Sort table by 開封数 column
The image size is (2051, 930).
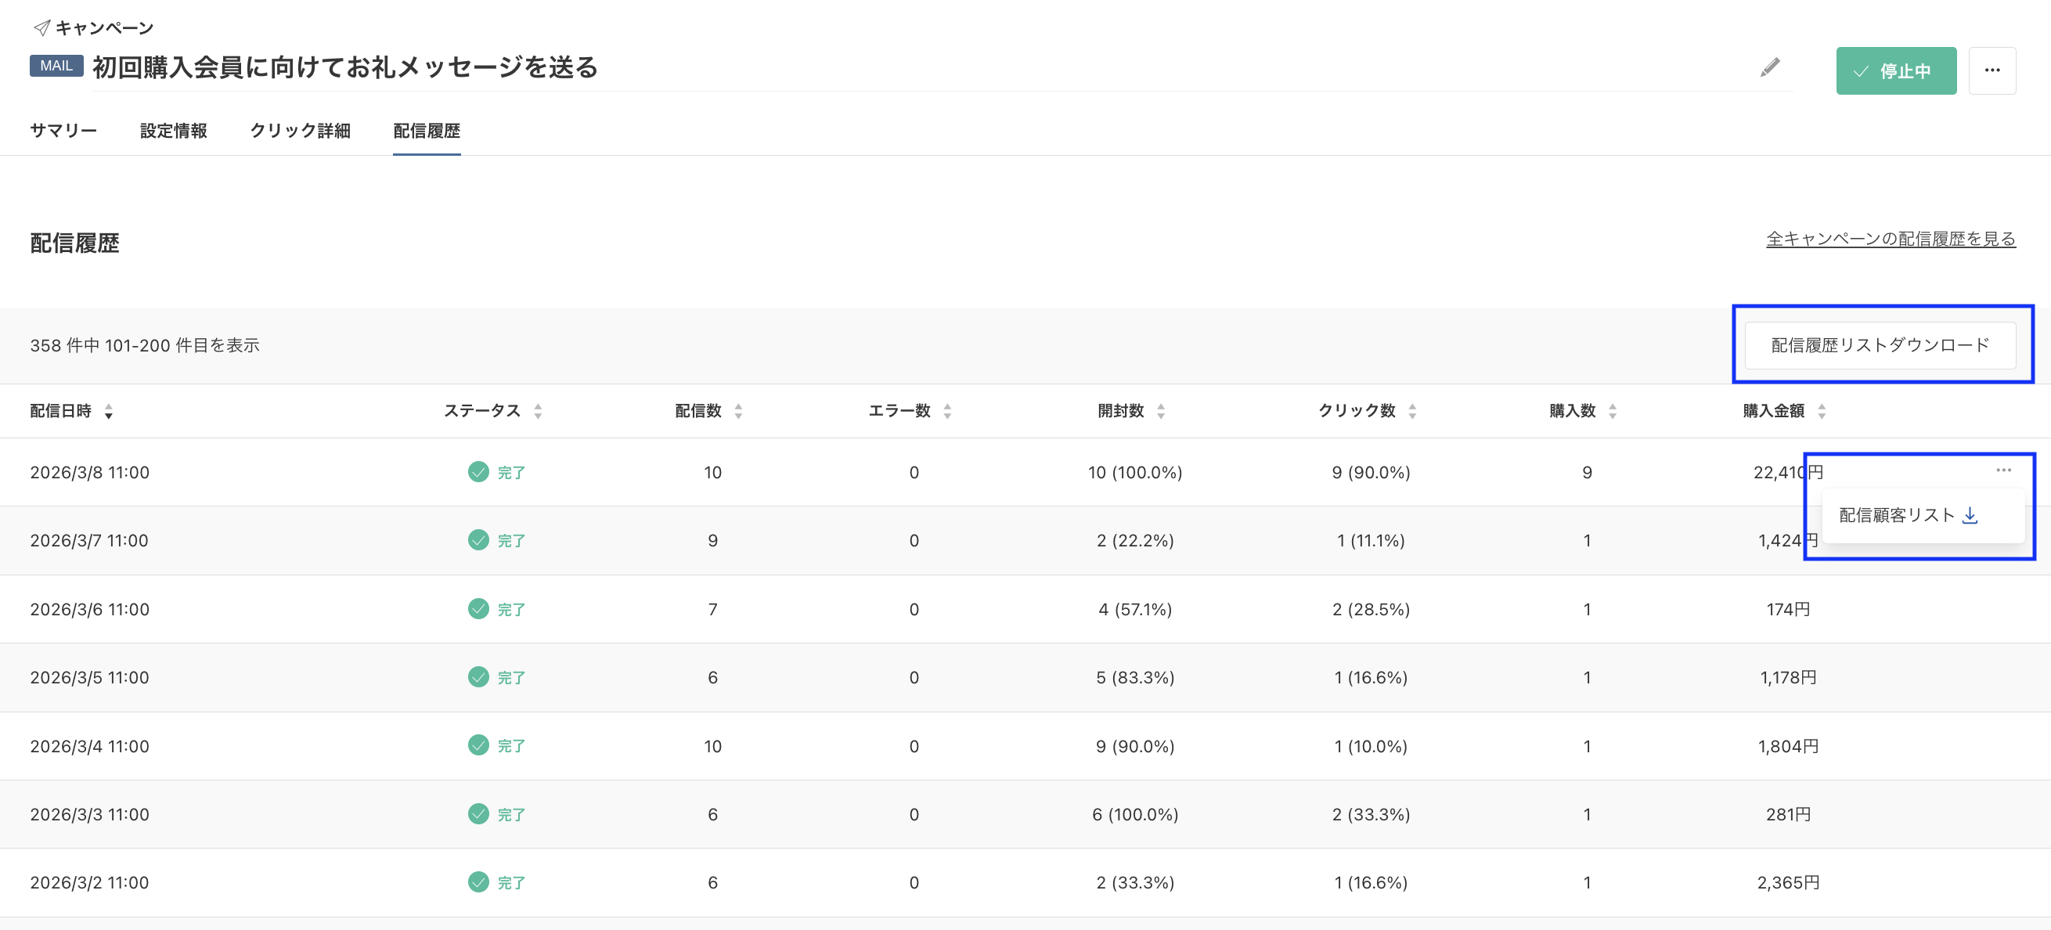coord(1161,411)
